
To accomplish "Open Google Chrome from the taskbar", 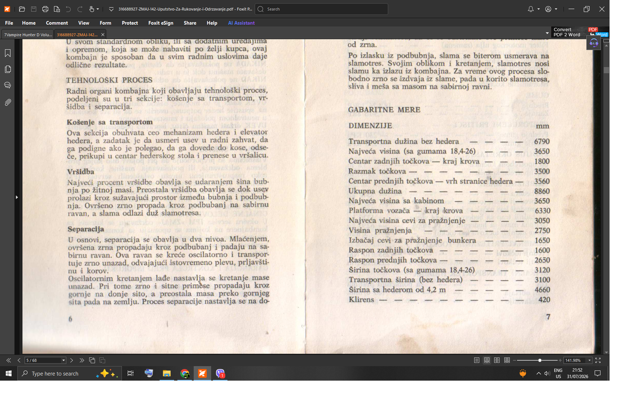I will [x=185, y=373].
